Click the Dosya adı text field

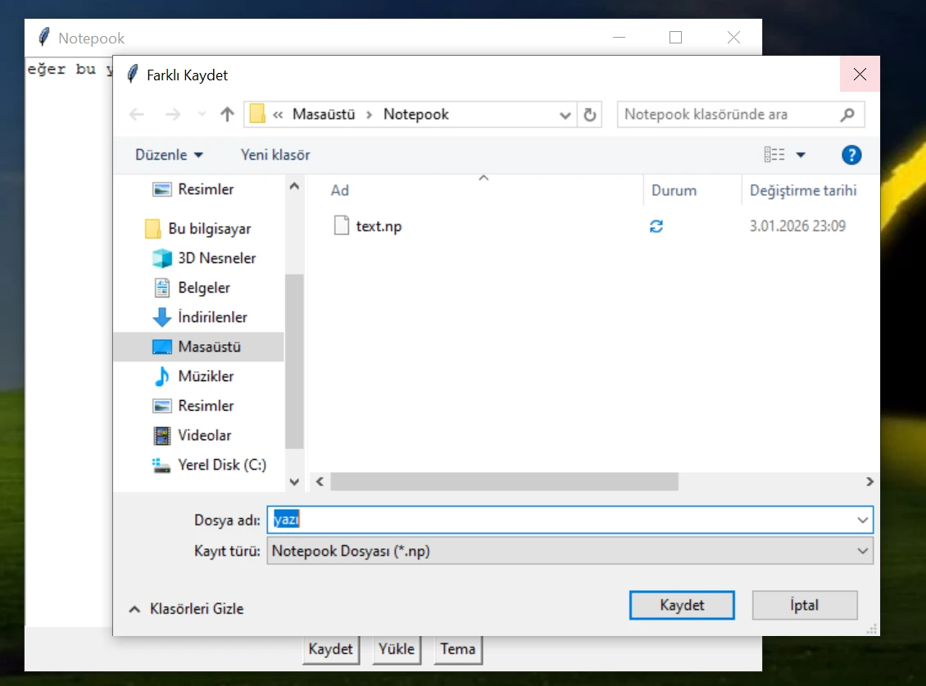(565, 520)
